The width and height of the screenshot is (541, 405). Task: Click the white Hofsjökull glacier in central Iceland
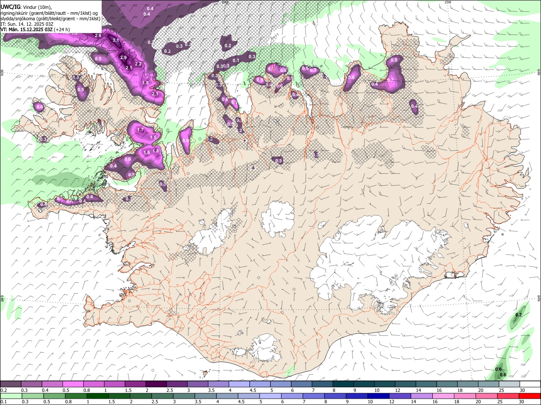coord(278,219)
